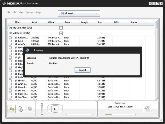Screen dimensions: 165x124
Task: Sort by the Title column header
Action: tap(21, 22)
